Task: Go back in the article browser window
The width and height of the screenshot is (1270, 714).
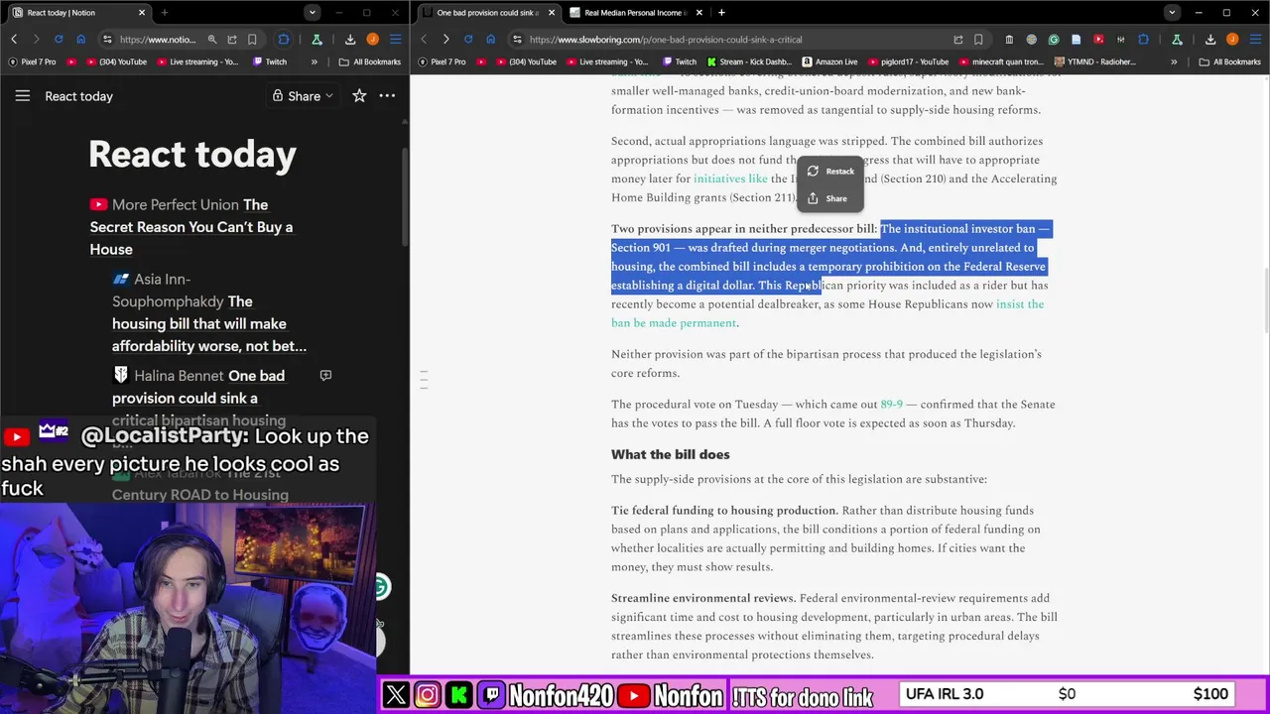Action: click(424, 40)
